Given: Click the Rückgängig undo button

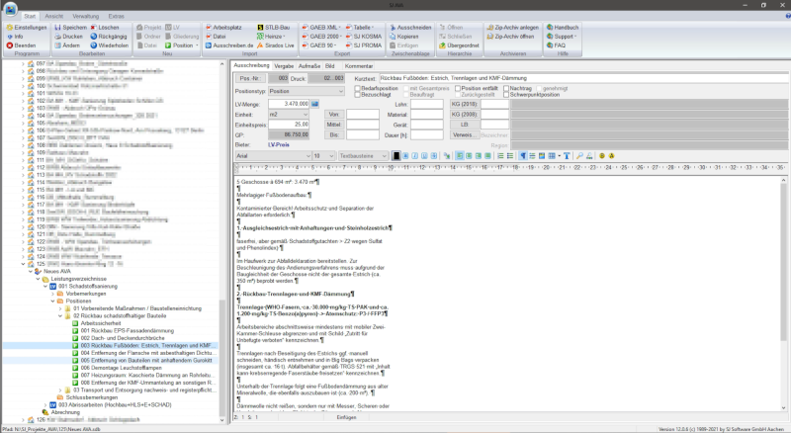Looking at the screenshot, I should (x=108, y=37).
